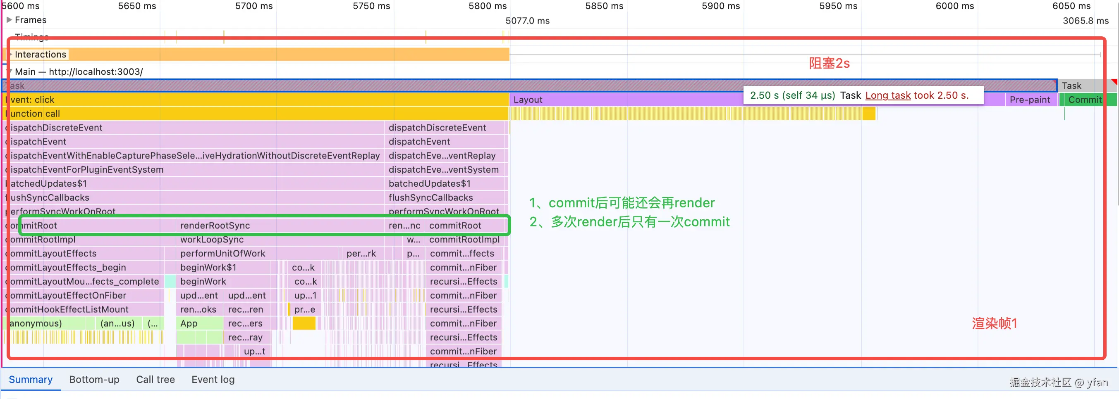This screenshot has height=399, width=1119.
Task: Select the commitLayoutMou...fects_complete entry
Action: [84, 281]
